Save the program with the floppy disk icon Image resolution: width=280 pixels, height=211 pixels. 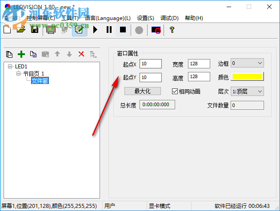click(35, 30)
